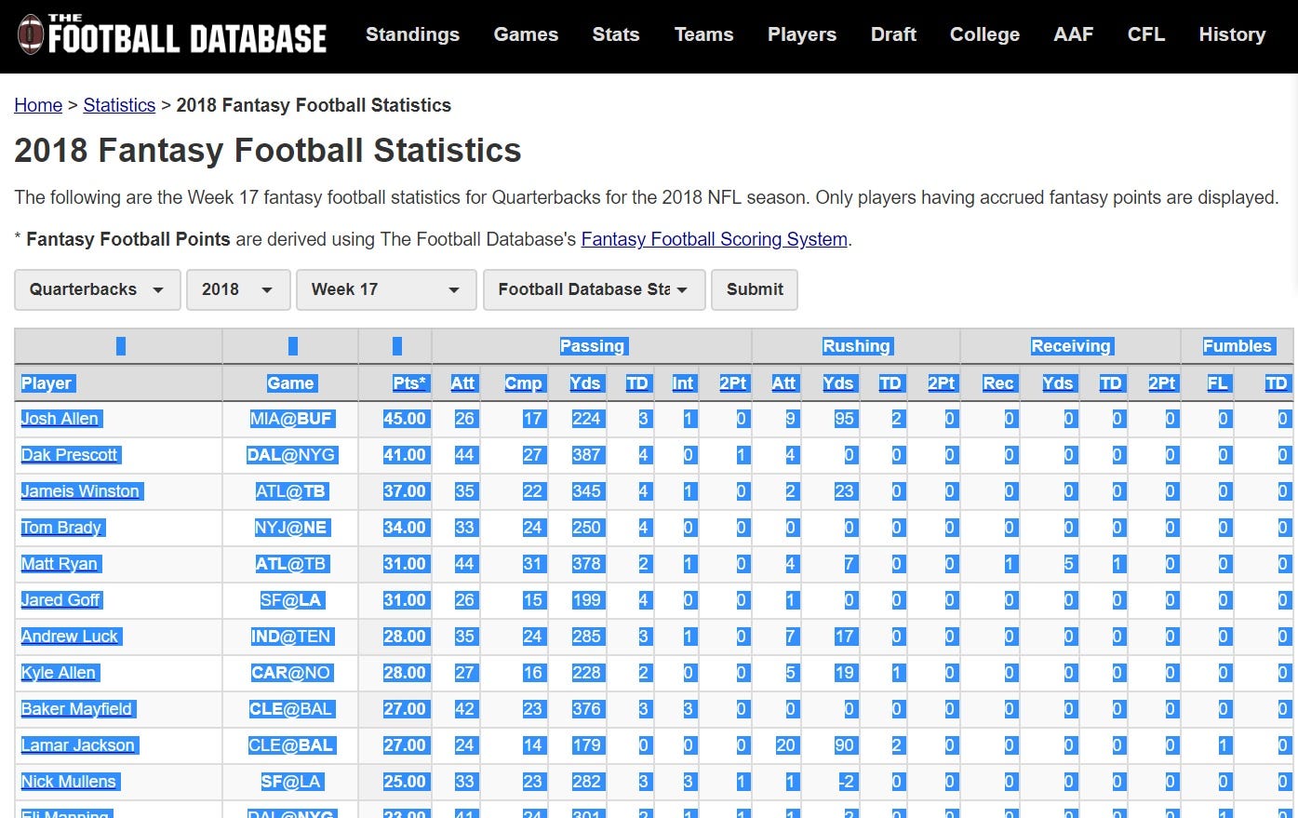
Task: Sort table by Game column
Action: (x=290, y=383)
